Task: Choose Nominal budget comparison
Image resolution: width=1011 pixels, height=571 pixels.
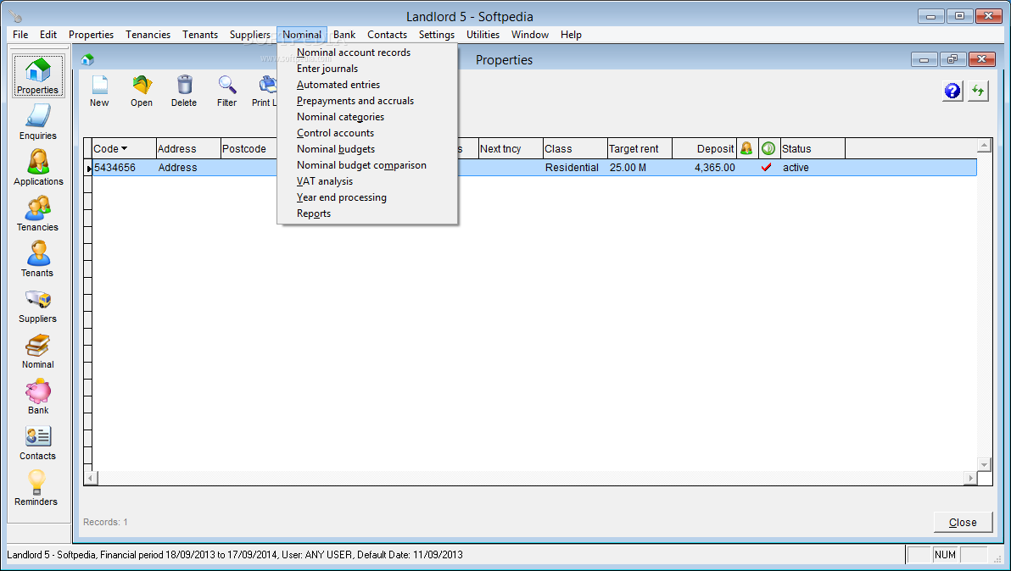Action: [367, 165]
